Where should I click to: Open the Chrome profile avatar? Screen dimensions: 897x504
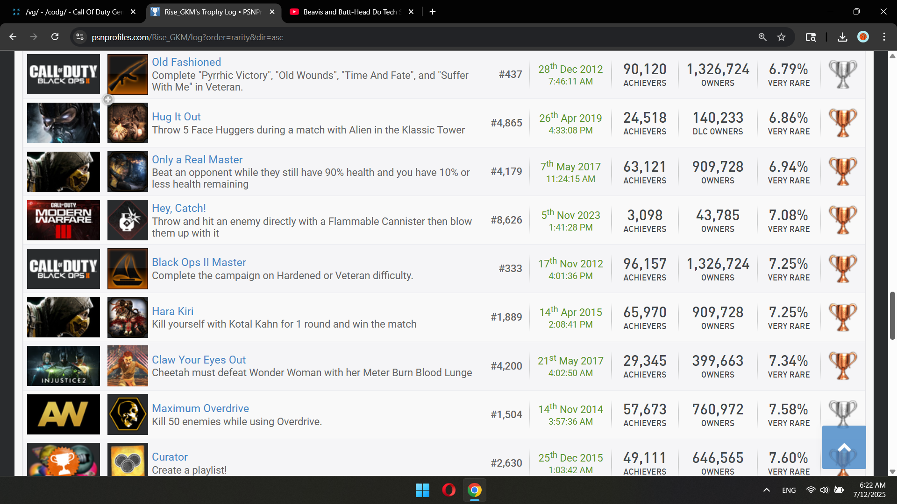[x=863, y=37]
